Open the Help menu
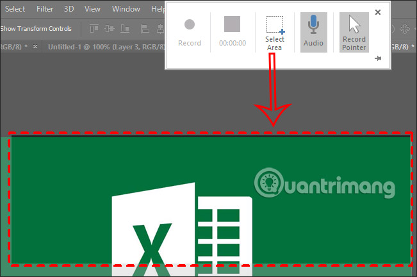Screen dimensions: 417x277 coord(158,9)
